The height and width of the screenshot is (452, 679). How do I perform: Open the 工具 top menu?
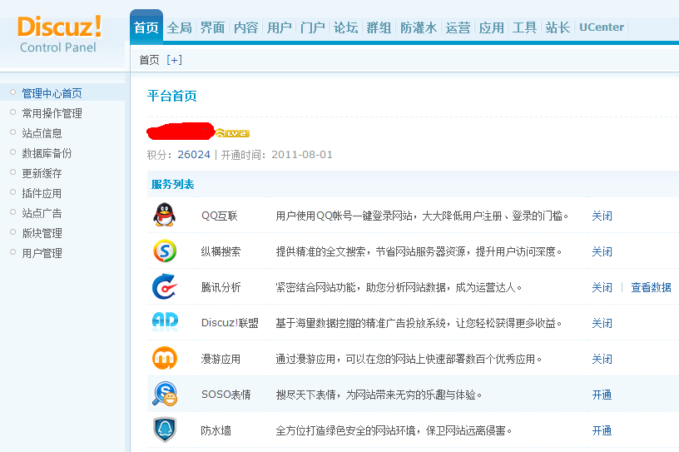click(524, 27)
